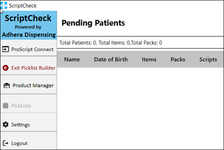Click the Scripts column header

[x=208, y=60]
